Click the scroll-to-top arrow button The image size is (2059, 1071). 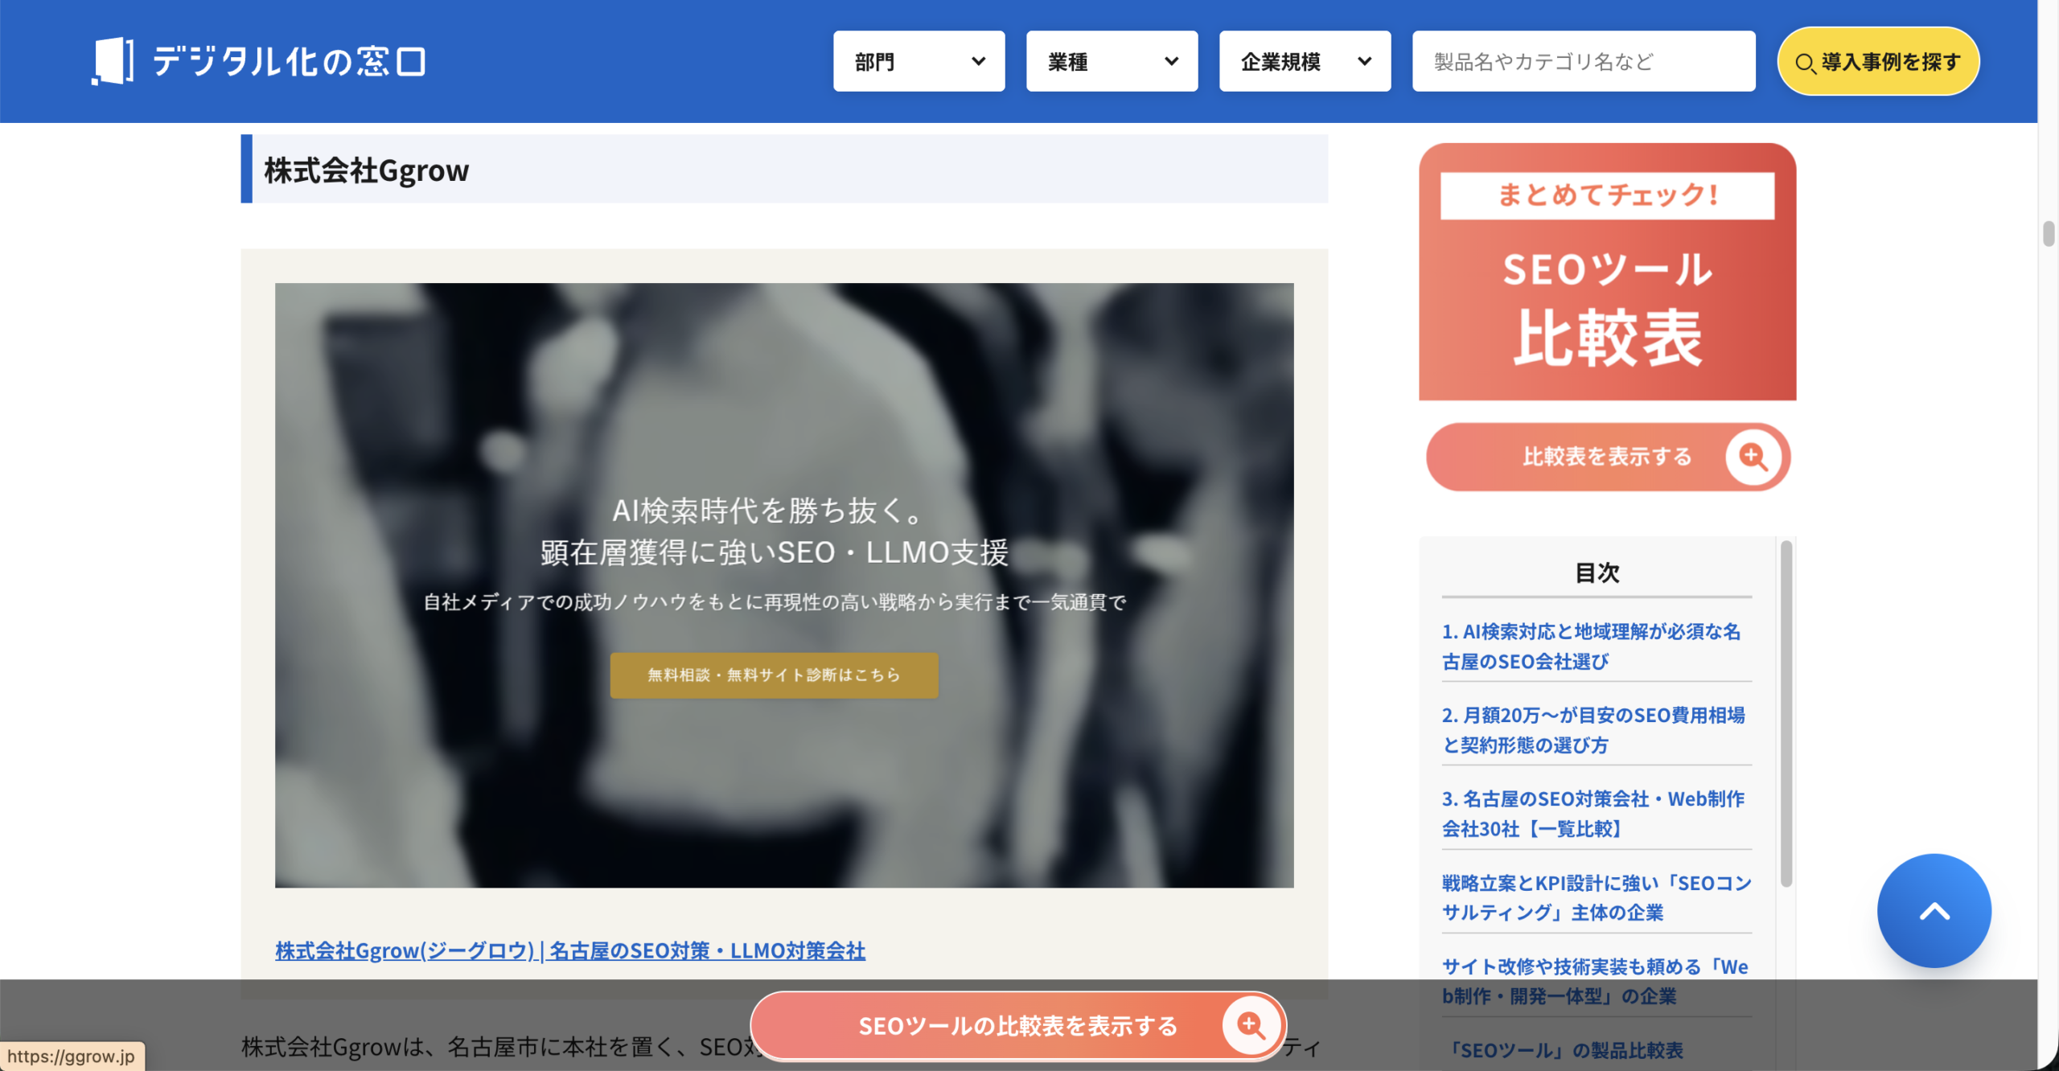point(1934,910)
